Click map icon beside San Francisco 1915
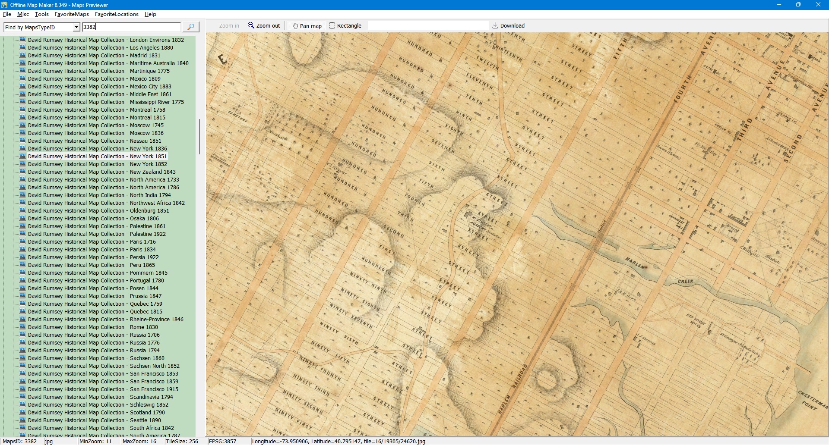This screenshot has height=445, width=829. (x=22, y=389)
